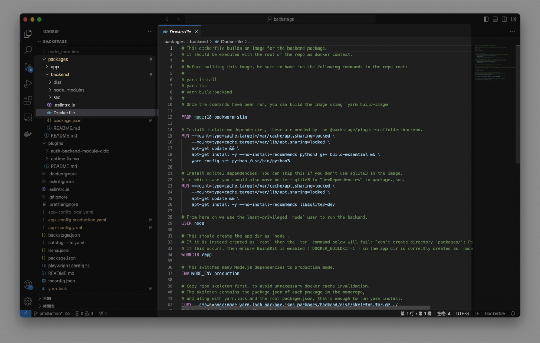Go forward with the navigation arrow
This screenshot has width=540, height=343.
(177, 19)
